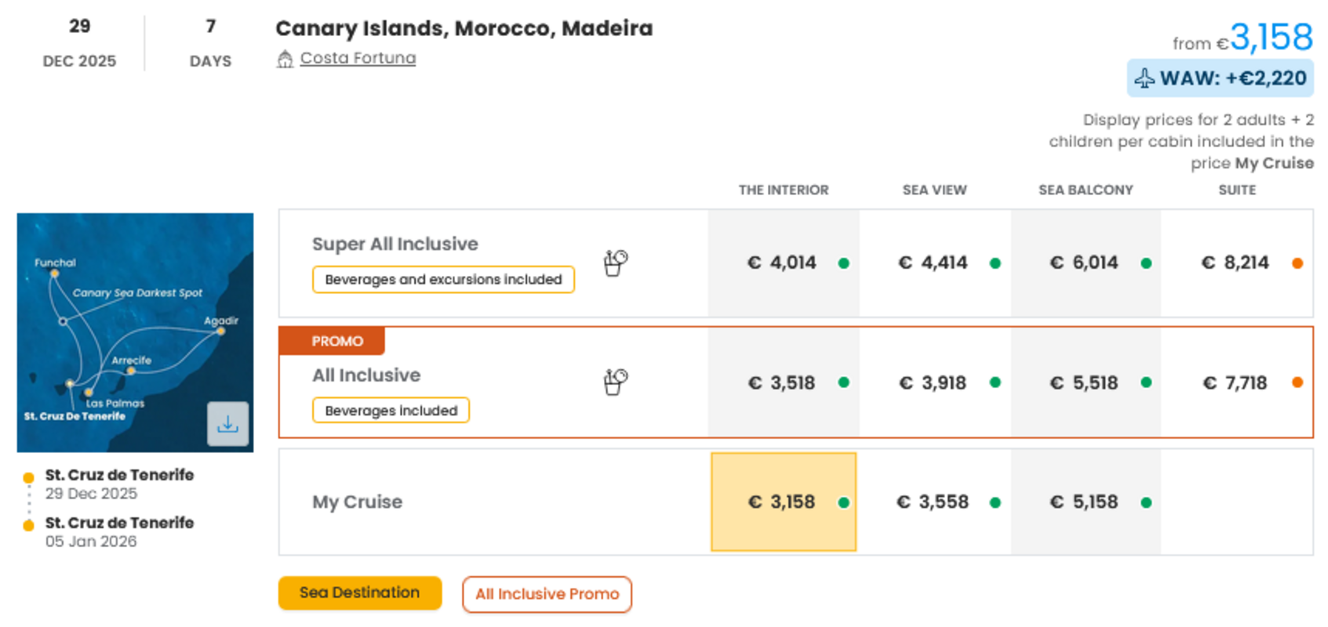Click the Sea Destination button
The width and height of the screenshot is (1328, 627).
click(x=359, y=593)
